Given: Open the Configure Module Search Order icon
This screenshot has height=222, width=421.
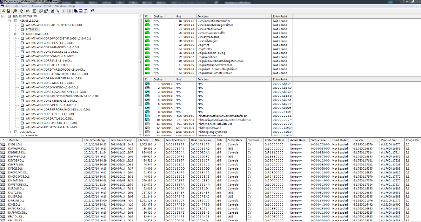Looking at the screenshot, I should click(x=58, y=11).
